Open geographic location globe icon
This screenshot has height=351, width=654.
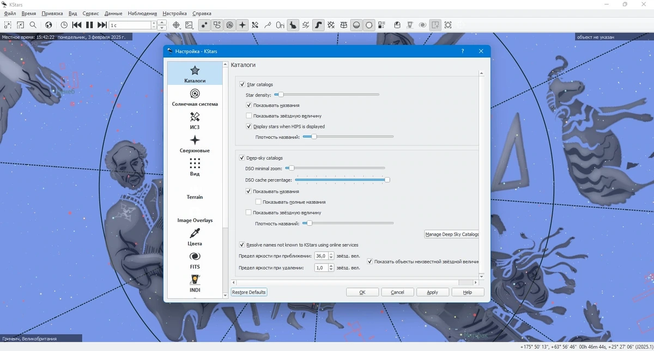(x=49, y=24)
